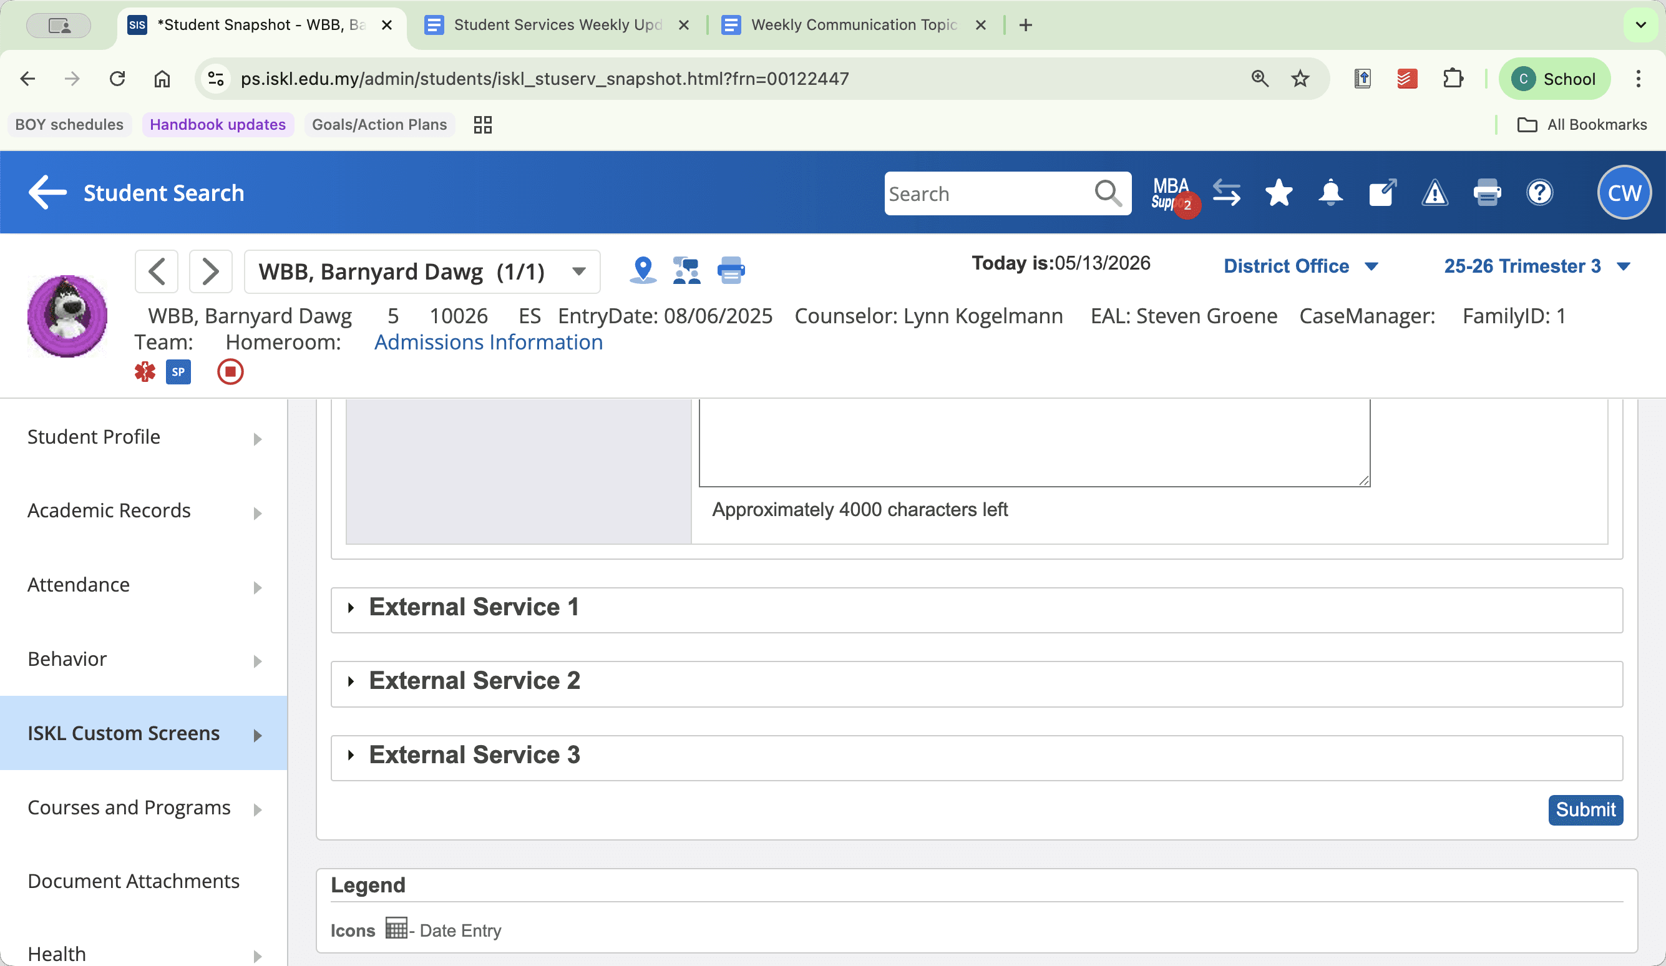Screen dimensions: 1666x966
Task: Open the help question mark icon
Action: click(1539, 193)
